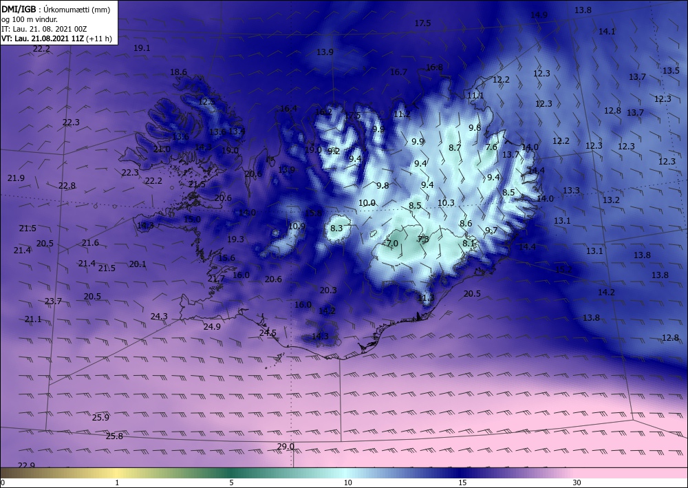Click the 8.7 value in northeast Iceland
This screenshot has height=488, width=688.
[455, 148]
